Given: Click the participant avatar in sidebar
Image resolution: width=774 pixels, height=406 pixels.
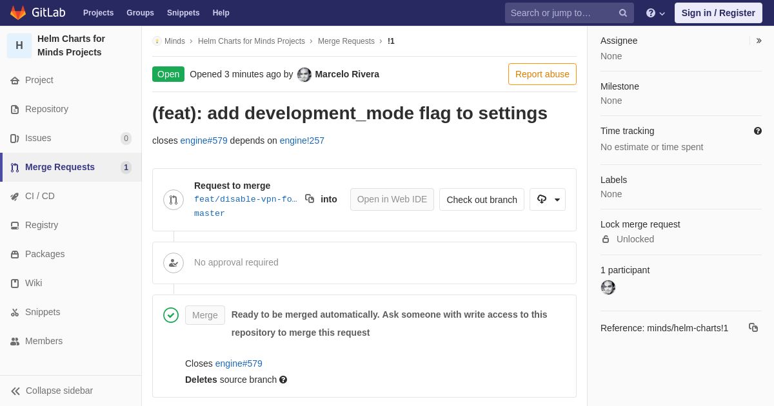Looking at the screenshot, I should [x=608, y=287].
